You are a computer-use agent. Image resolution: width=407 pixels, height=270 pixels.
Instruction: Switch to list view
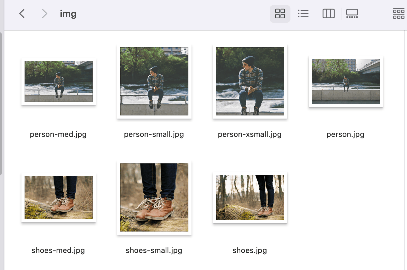(x=303, y=14)
